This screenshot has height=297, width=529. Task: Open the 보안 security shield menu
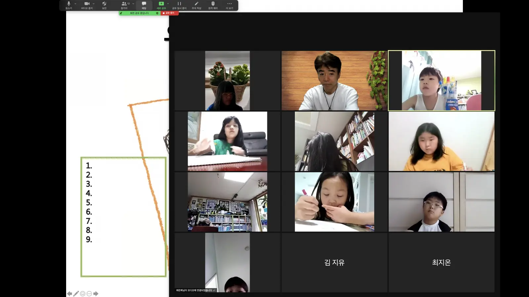pyautogui.click(x=104, y=5)
